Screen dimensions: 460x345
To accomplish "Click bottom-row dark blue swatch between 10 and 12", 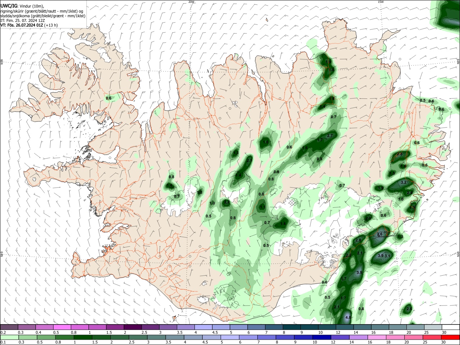I will [x=321, y=337].
